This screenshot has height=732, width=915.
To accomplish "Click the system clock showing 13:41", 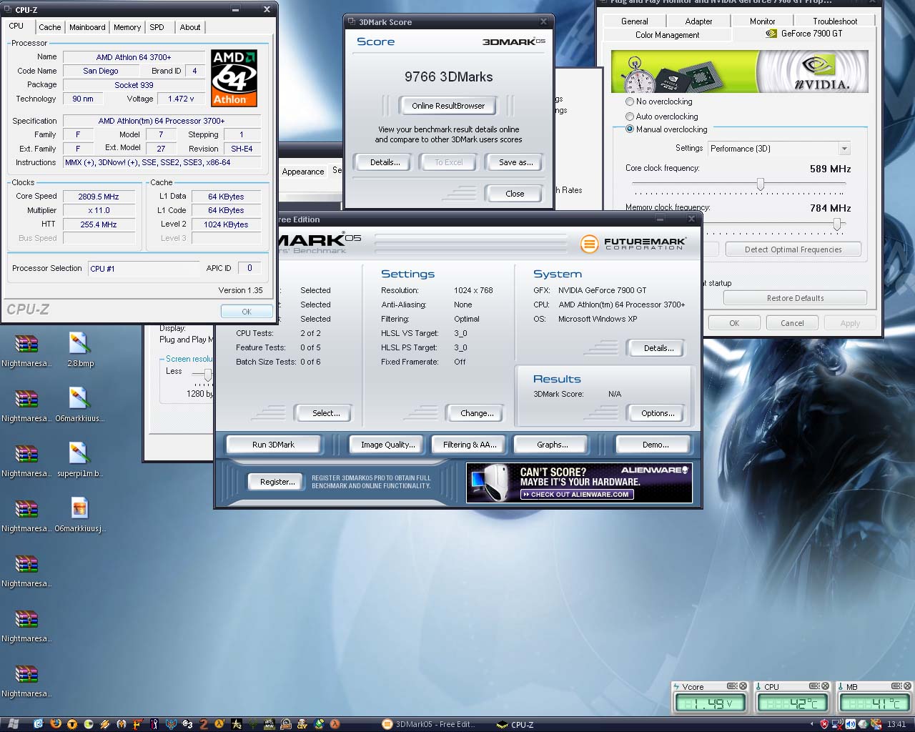I will click(x=896, y=724).
